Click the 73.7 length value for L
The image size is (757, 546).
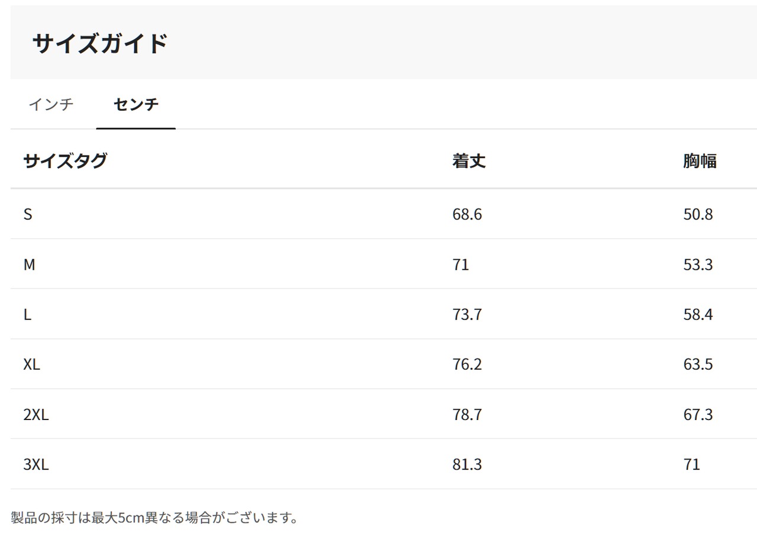click(467, 314)
